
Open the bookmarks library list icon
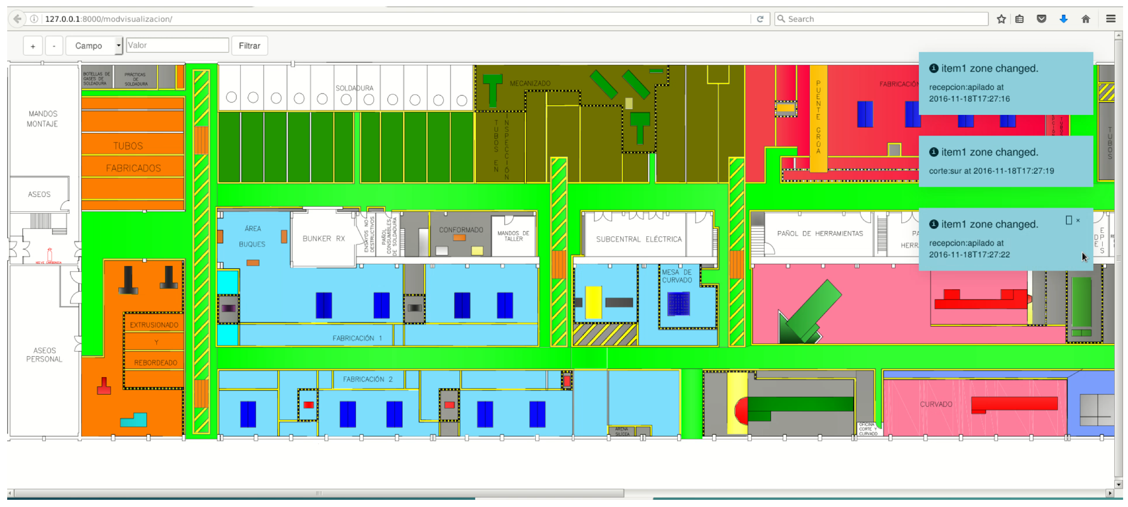coord(1019,19)
